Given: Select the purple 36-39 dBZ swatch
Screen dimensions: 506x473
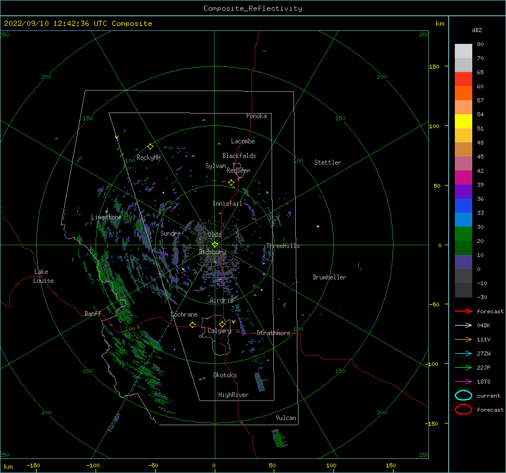Looking at the screenshot, I should 463,192.
